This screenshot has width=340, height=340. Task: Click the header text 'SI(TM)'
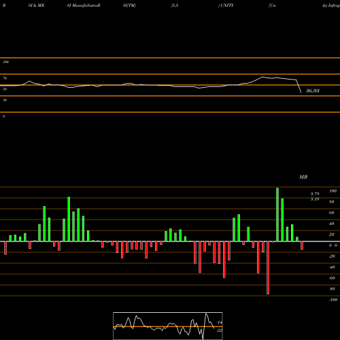[x=129, y=5]
